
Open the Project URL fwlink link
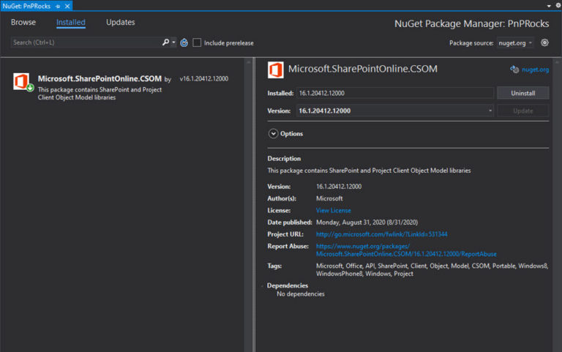click(382, 234)
